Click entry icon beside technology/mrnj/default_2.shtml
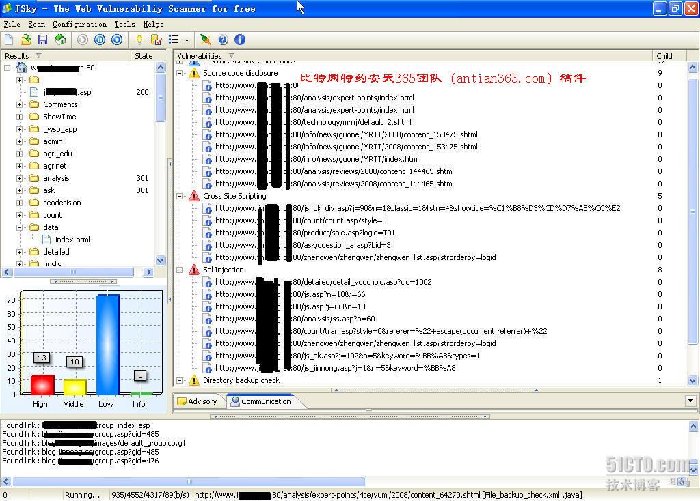The width and height of the screenshot is (700, 501). pyautogui.click(x=207, y=122)
